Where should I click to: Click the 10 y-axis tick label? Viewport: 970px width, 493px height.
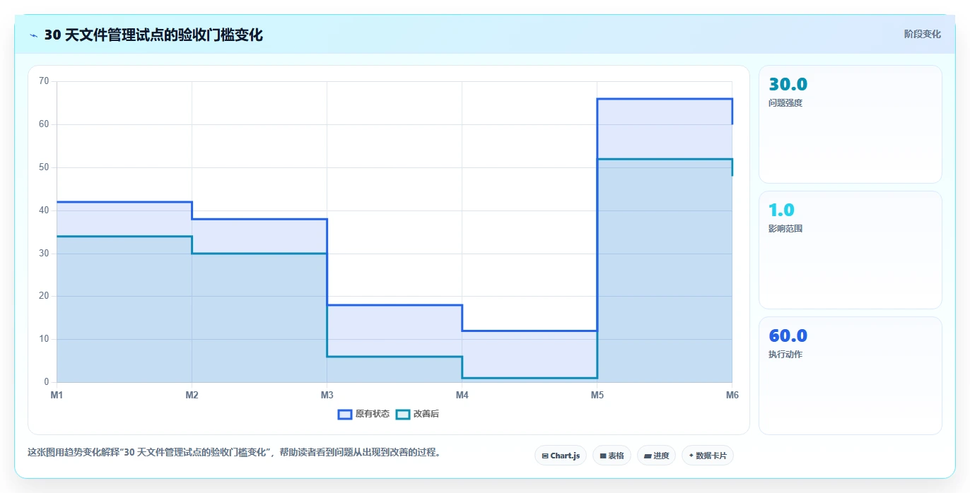44,339
